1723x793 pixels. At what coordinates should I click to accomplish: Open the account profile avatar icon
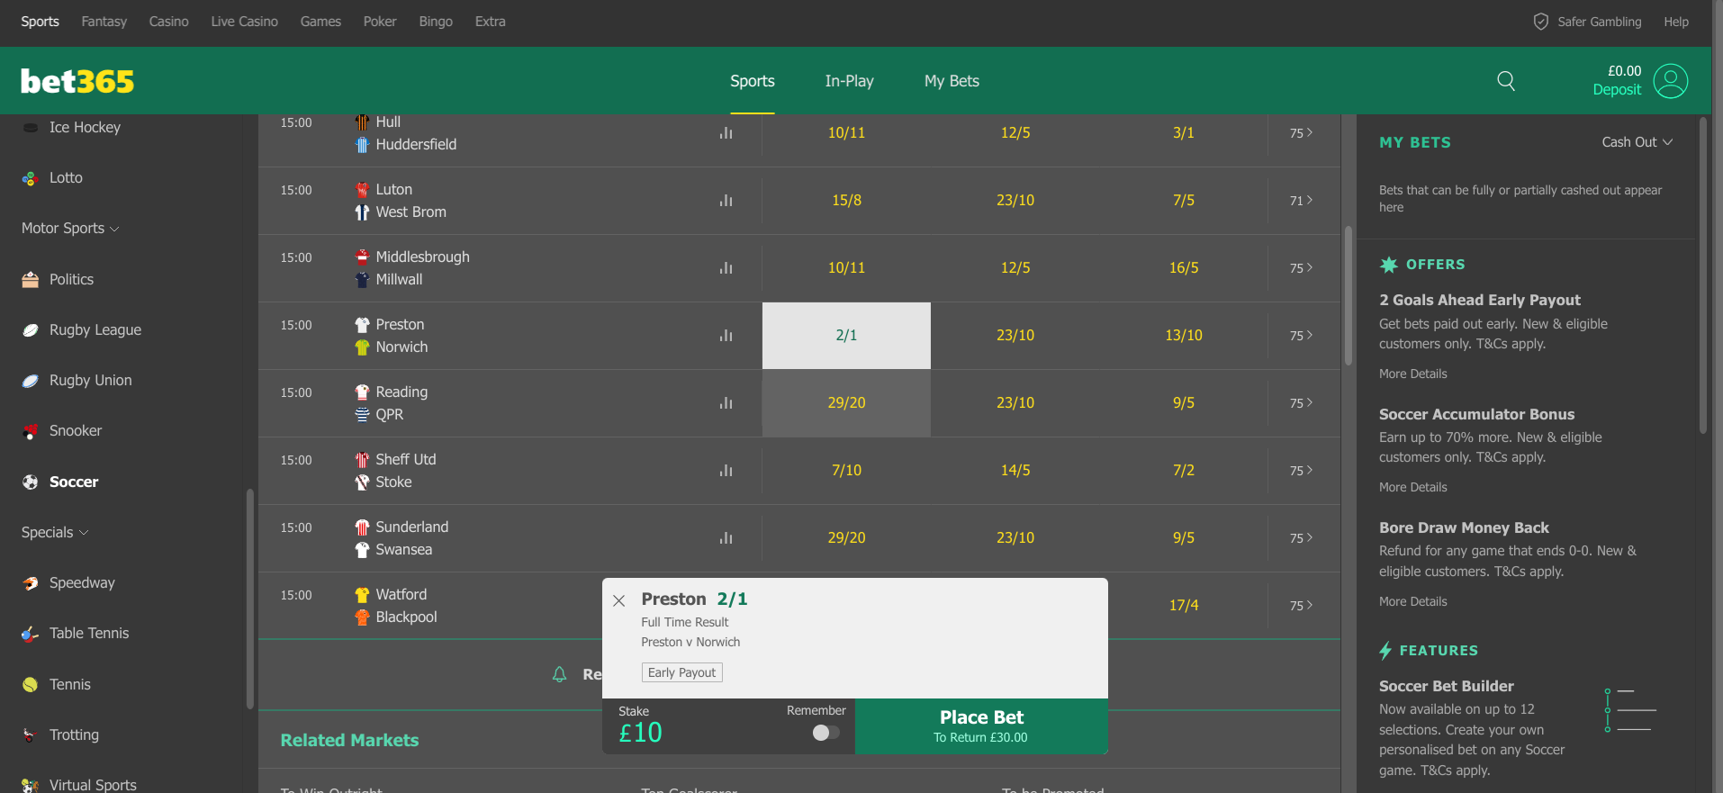pos(1671,81)
